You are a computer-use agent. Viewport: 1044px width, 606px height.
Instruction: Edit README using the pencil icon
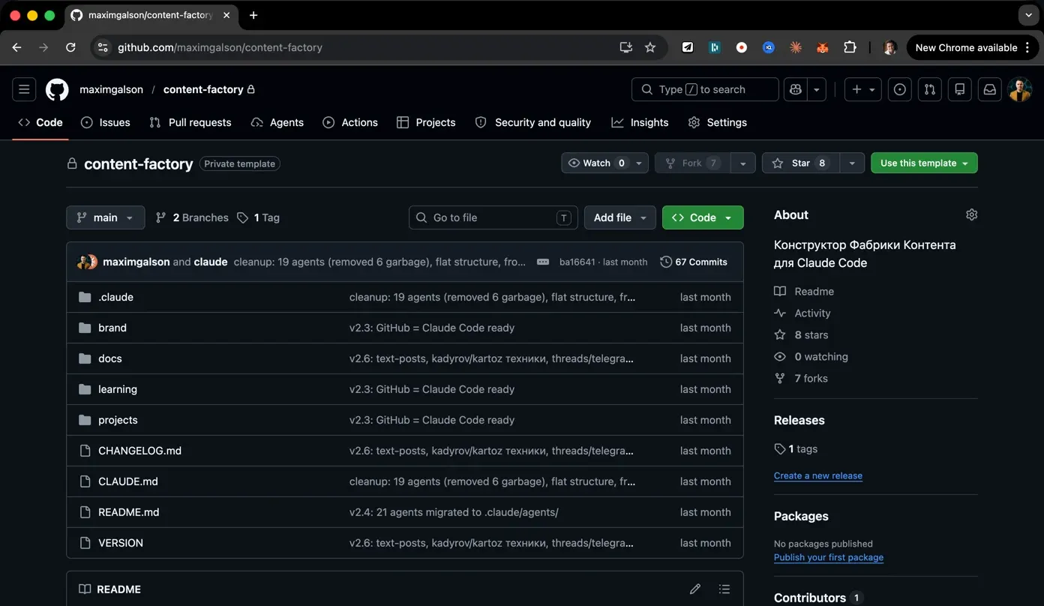coord(695,589)
